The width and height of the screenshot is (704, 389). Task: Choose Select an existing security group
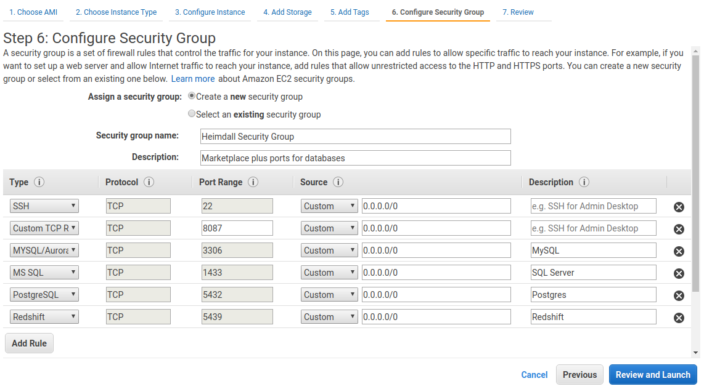[x=192, y=114]
